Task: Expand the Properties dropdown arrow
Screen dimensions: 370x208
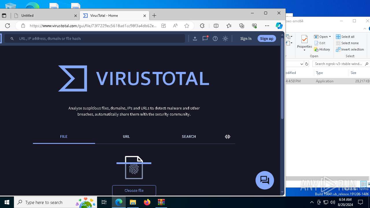Action: coord(304,50)
